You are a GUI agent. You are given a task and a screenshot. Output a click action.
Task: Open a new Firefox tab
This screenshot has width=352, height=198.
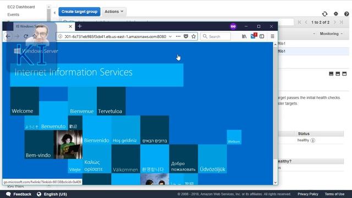click(80, 26)
